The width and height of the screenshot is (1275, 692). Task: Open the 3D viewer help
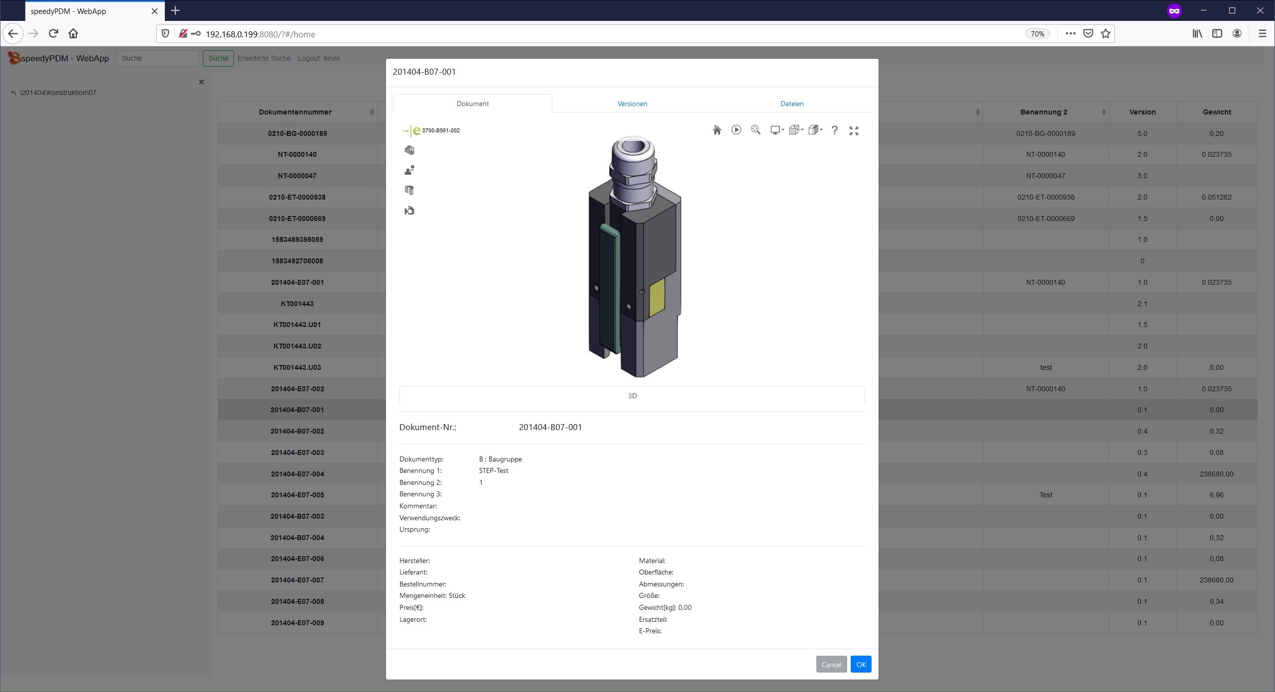tap(835, 130)
